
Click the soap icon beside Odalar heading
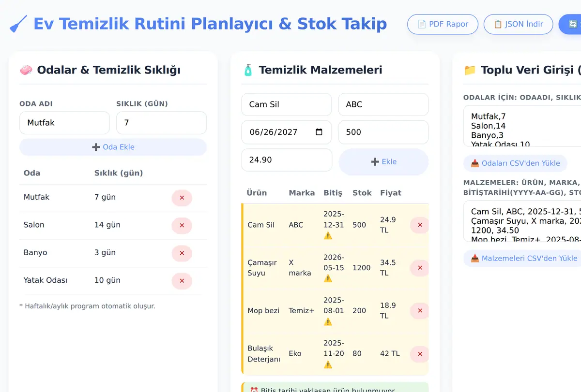click(26, 70)
